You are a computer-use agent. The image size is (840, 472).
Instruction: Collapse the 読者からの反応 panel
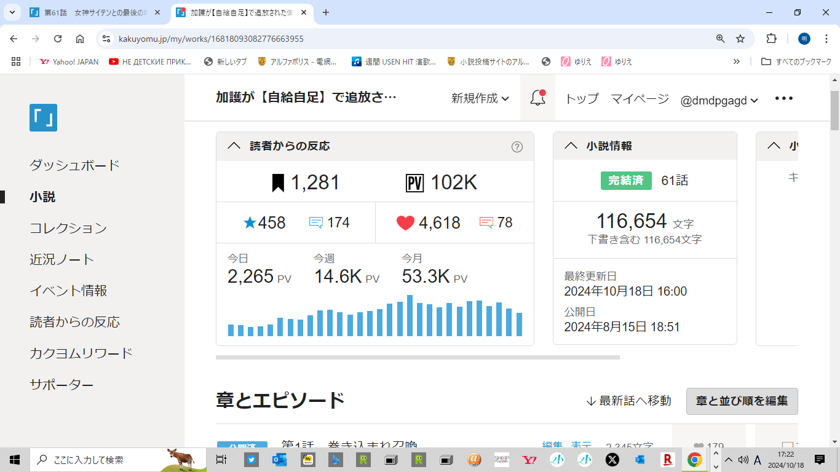tap(234, 146)
